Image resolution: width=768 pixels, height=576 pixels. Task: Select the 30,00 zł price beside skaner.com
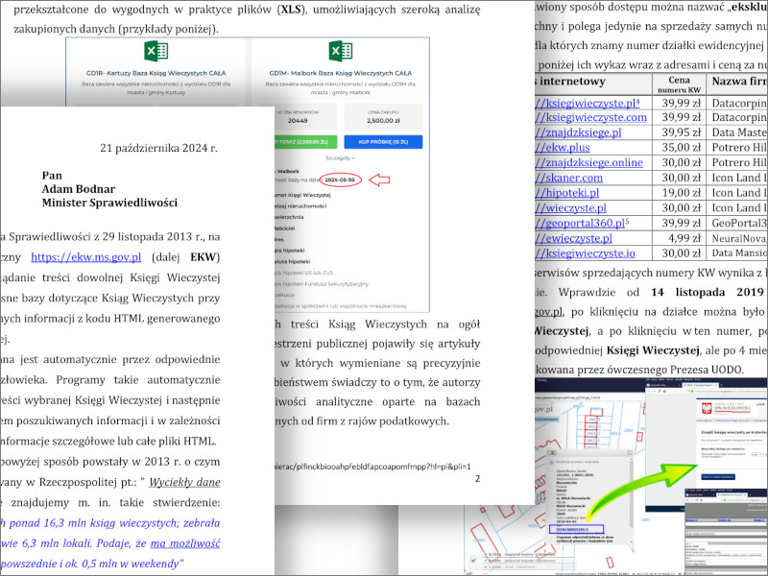coord(682,178)
